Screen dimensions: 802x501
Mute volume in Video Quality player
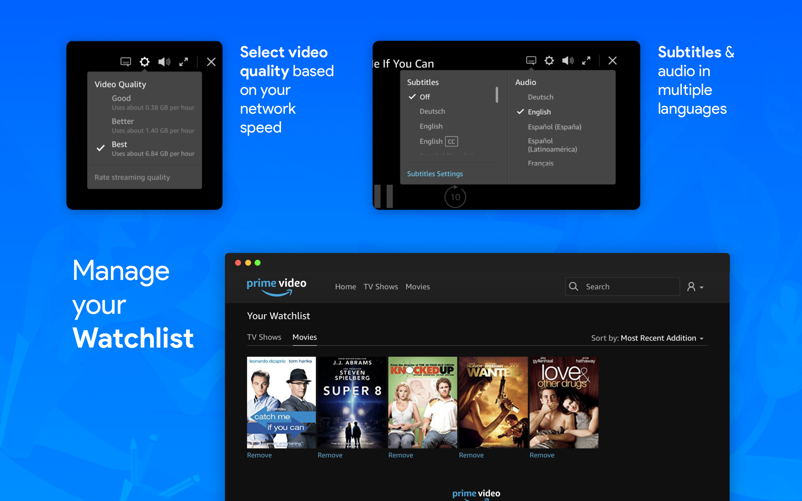pyautogui.click(x=164, y=62)
